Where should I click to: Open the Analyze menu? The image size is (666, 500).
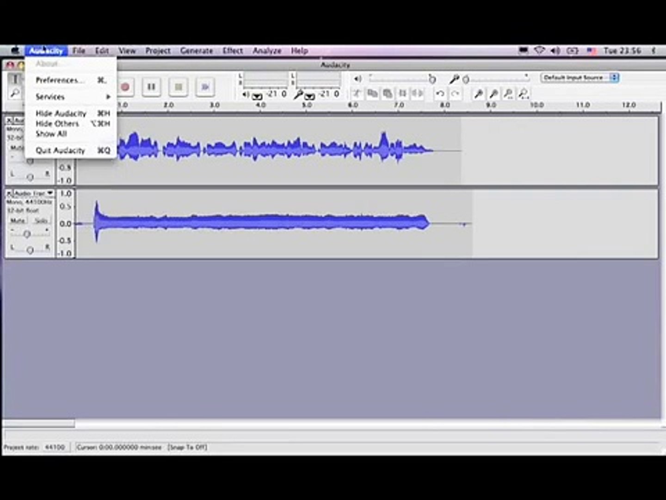point(267,50)
